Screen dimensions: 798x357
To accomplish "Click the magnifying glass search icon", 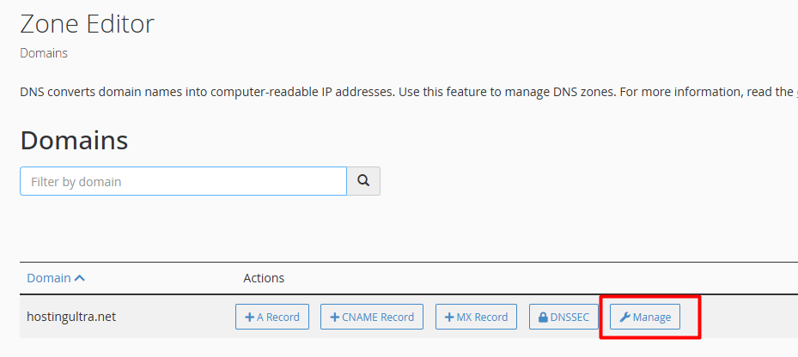I will pyautogui.click(x=363, y=181).
